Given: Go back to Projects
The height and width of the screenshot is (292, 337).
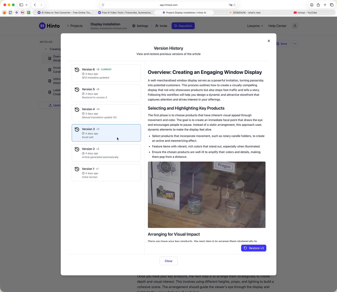Looking at the screenshot, I should click(75, 26).
